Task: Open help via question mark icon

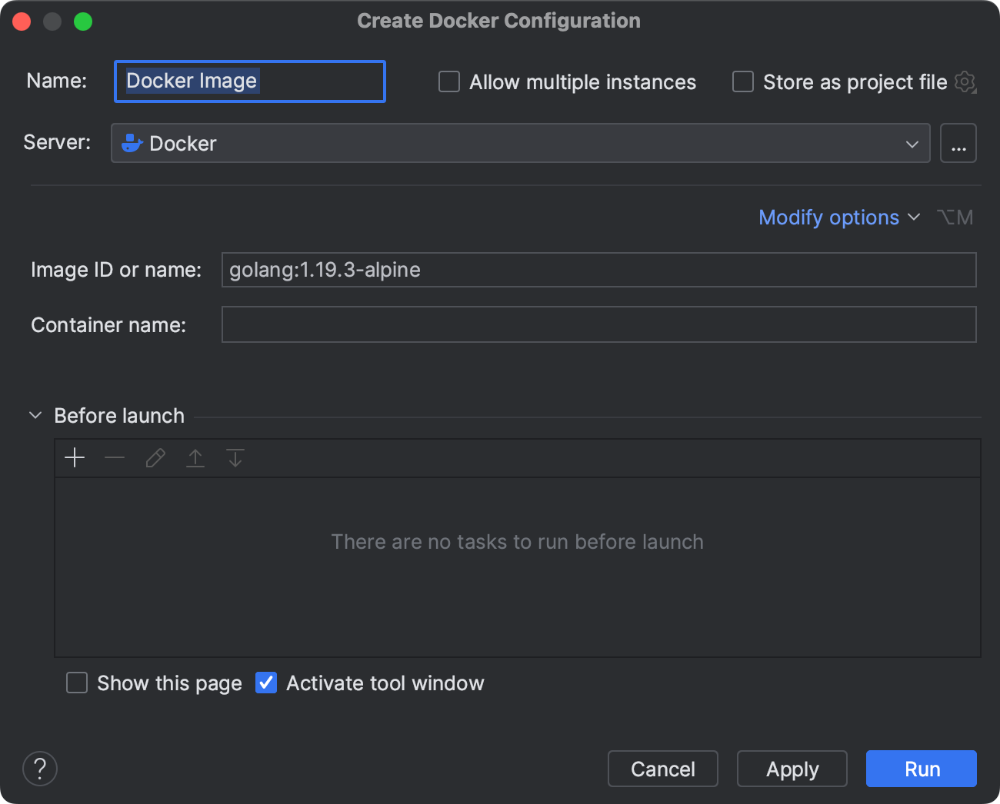Action: point(39,769)
